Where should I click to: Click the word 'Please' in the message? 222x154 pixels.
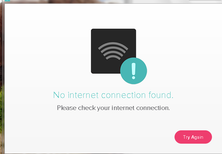point(67,108)
